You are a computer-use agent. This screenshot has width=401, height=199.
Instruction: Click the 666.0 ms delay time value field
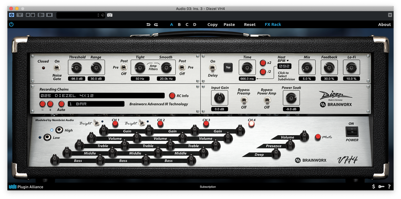pos(247,79)
